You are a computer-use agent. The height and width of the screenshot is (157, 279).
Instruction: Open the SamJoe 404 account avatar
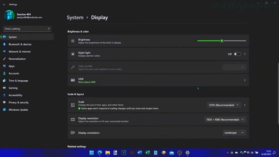click(x=9, y=16)
